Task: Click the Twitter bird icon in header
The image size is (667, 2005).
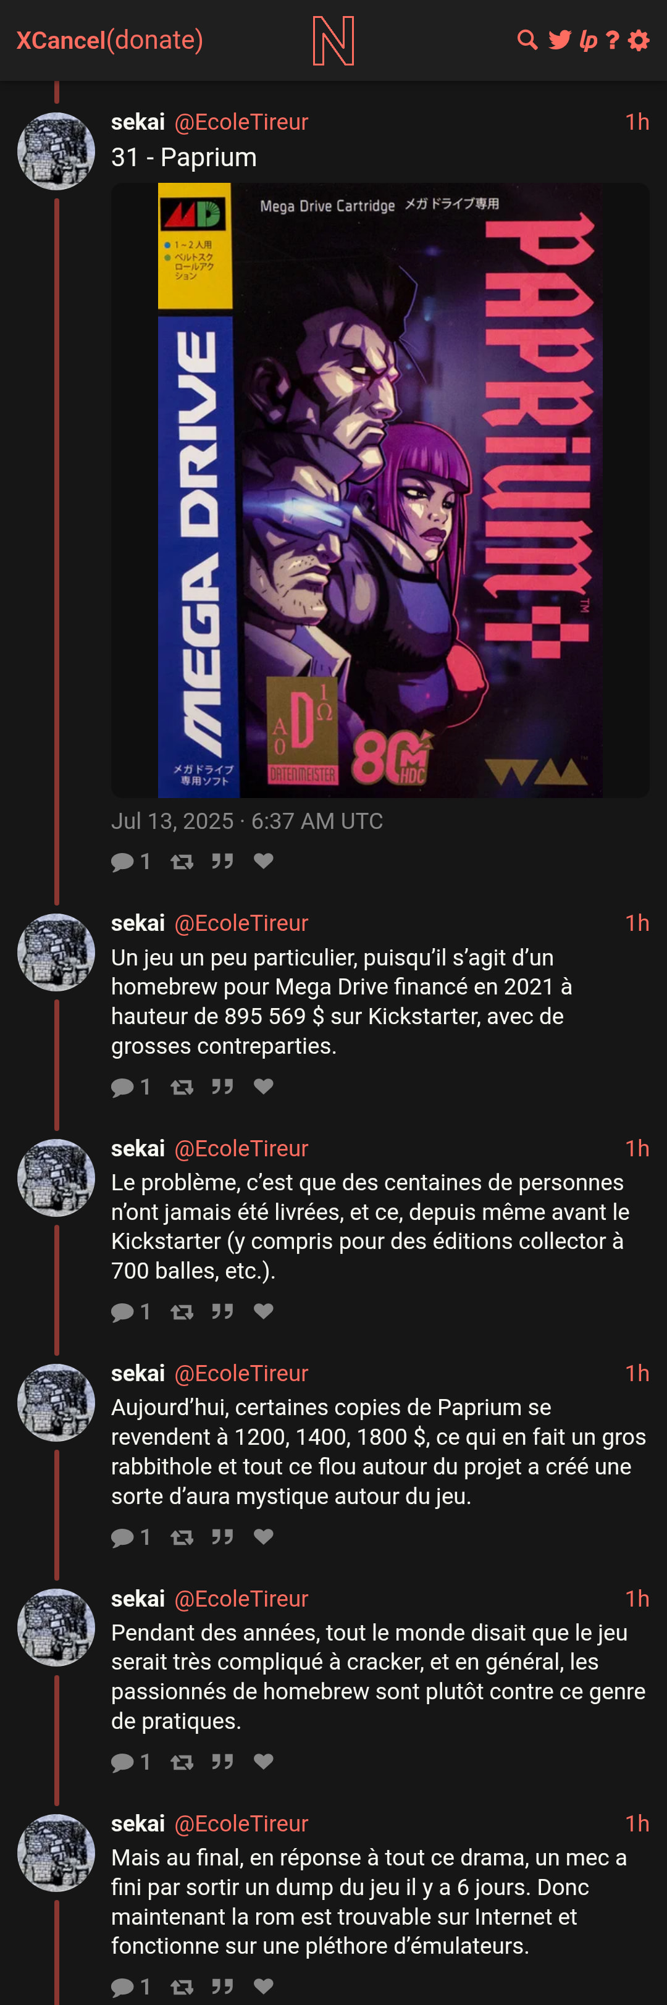Action: [x=559, y=40]
